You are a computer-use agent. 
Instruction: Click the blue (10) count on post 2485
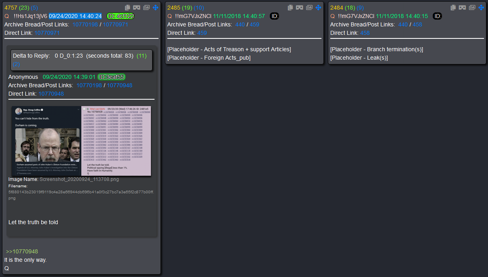199,8
